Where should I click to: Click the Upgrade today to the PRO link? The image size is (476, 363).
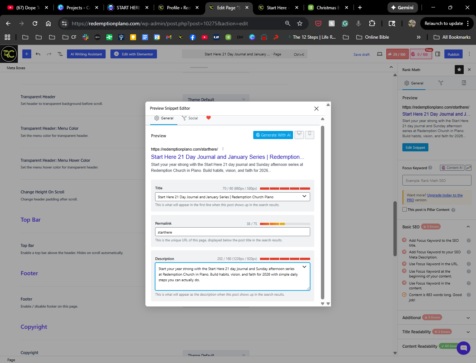pos(445,195)
